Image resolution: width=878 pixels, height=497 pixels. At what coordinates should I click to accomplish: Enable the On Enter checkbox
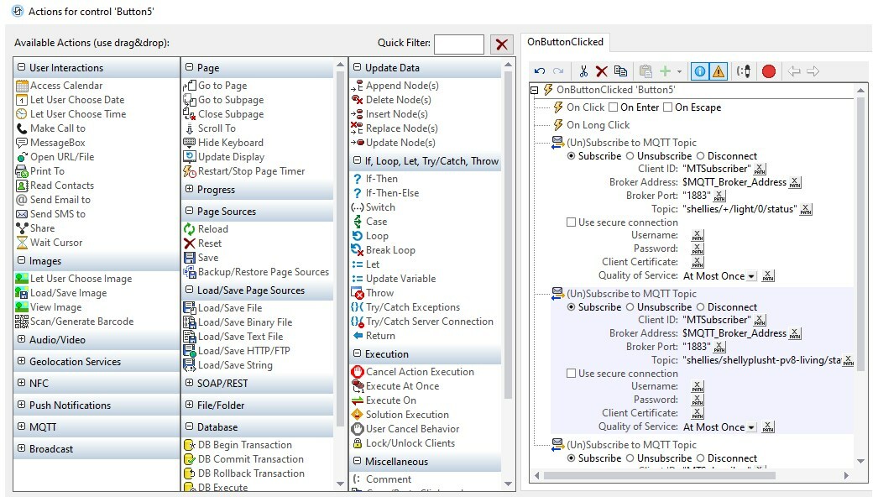point(613,107)
